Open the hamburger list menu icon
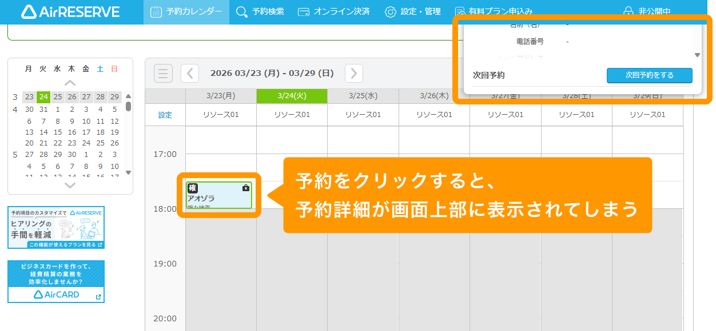Image resolution: width=716 pixels, height=331 pixels. point(163,73)
